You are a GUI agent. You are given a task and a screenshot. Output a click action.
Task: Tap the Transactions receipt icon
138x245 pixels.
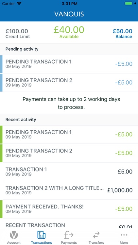pyautogui.click(x=41, y=235)
